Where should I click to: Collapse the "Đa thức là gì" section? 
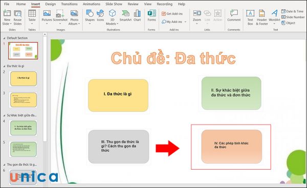(x=4, y=66)
